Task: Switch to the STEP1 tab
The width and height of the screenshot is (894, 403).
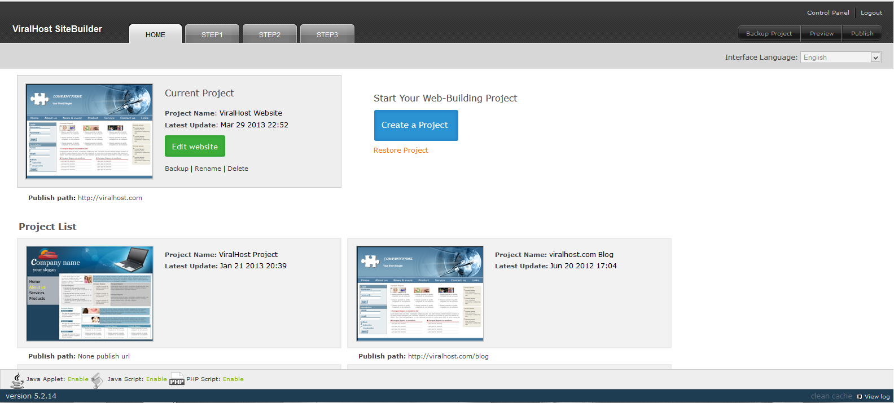Action: [212, 34]
